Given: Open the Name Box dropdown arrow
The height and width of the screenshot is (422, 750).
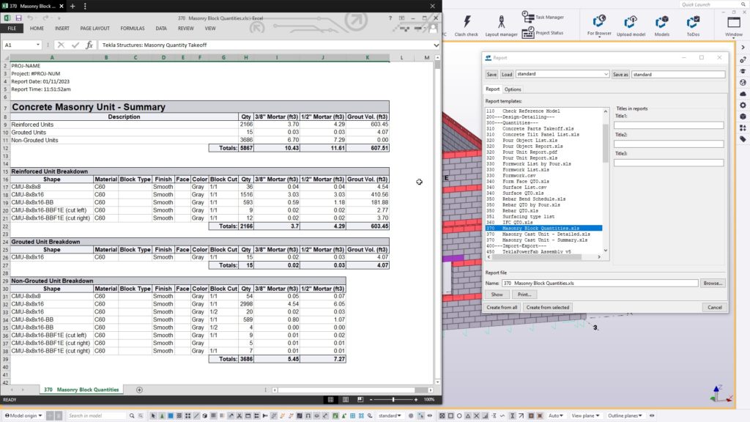Looking at the screenshot, I should coord(38,45).
